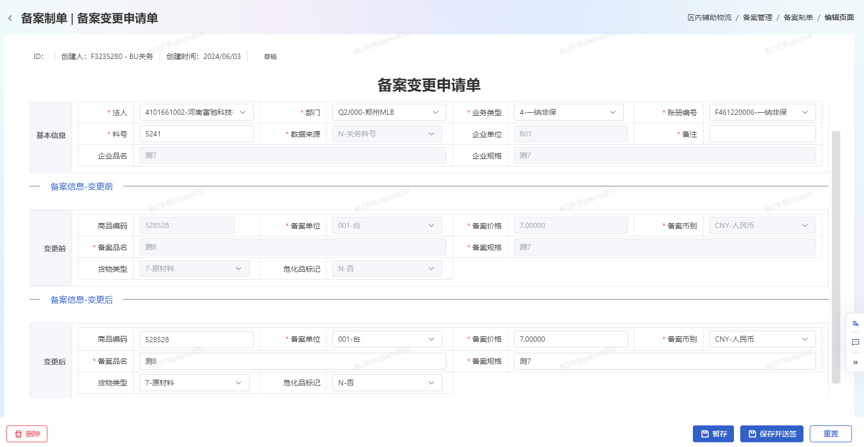
Task: Open the comment message icon
Action: [855, 342]
